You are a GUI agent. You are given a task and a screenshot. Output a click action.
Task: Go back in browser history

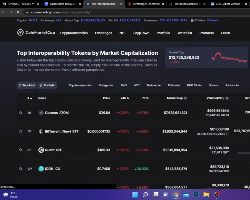point(3,12)
